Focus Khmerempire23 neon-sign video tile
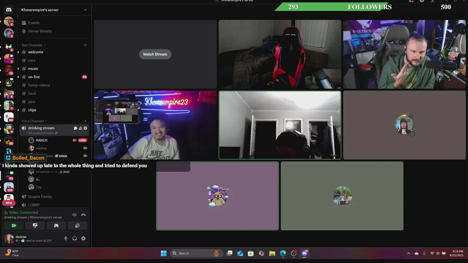 pyautogui.click(x=155, y=125)
